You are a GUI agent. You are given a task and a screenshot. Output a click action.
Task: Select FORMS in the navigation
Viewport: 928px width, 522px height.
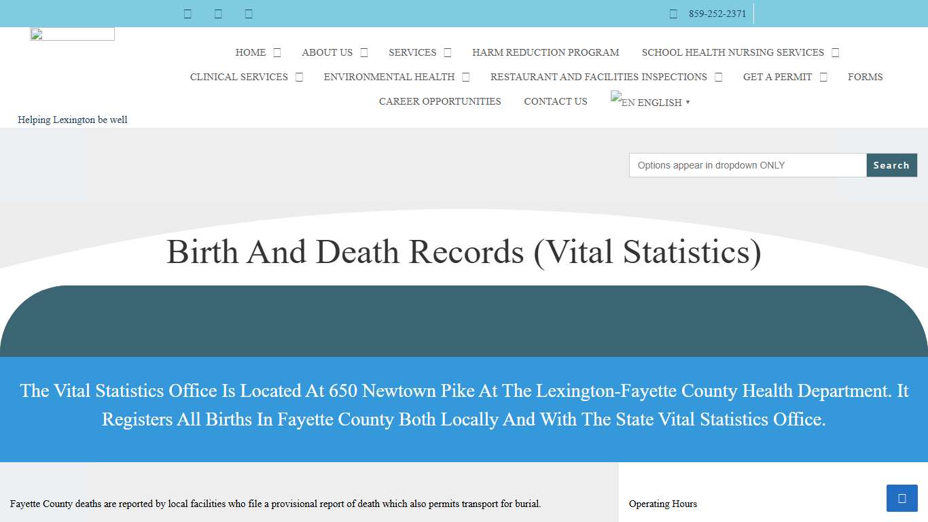pyautogui.click(x=865, y=77)
